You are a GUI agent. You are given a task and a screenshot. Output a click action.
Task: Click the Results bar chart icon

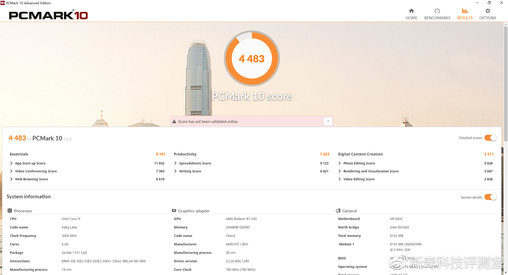click(465, 11)
